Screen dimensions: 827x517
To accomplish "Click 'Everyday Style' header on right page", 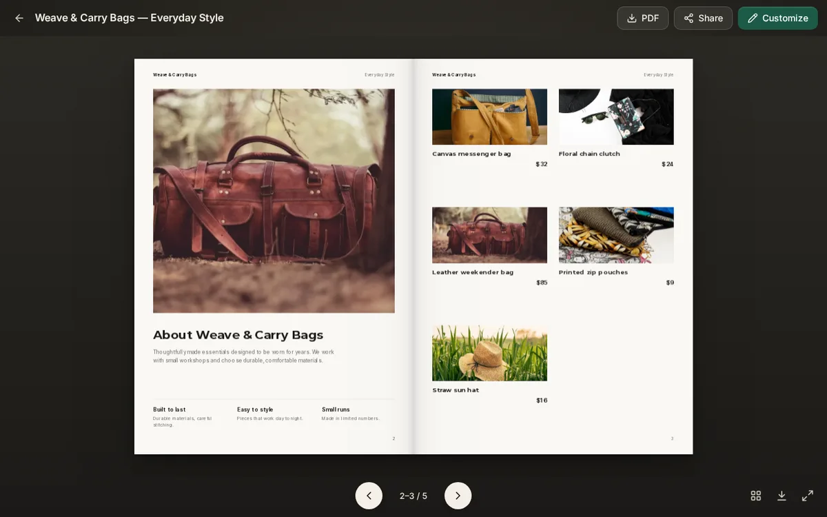I will (x=659, y=74).
